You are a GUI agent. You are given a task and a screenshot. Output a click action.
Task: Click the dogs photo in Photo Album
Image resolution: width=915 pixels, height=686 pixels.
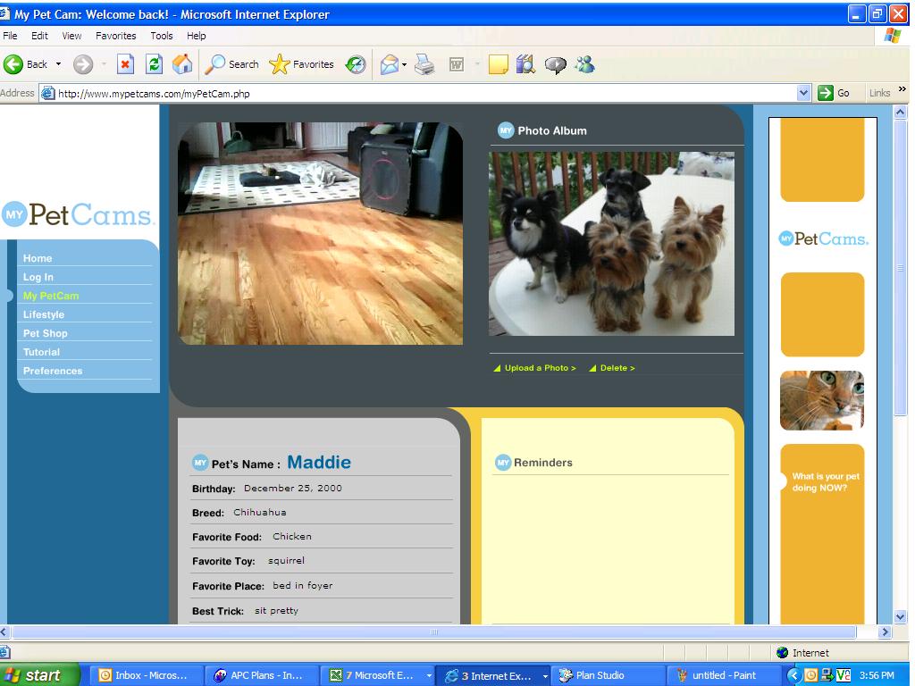611,243
